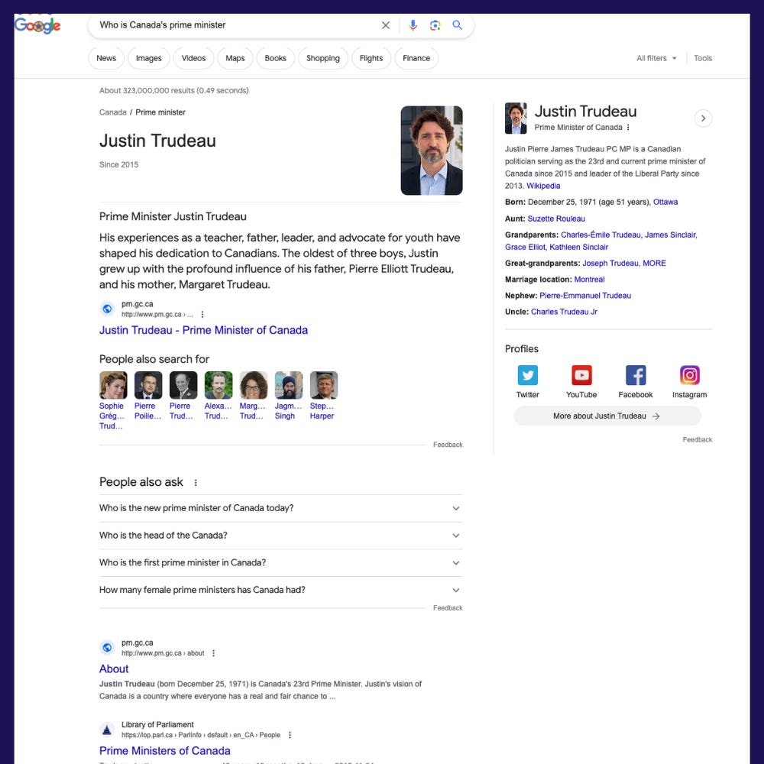Switch to the Flights tab
Screen dimensions: 764x764
click(x=371, y=59)
